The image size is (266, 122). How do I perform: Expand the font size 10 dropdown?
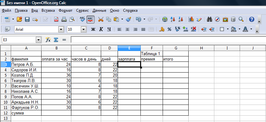tap(83, 29)
